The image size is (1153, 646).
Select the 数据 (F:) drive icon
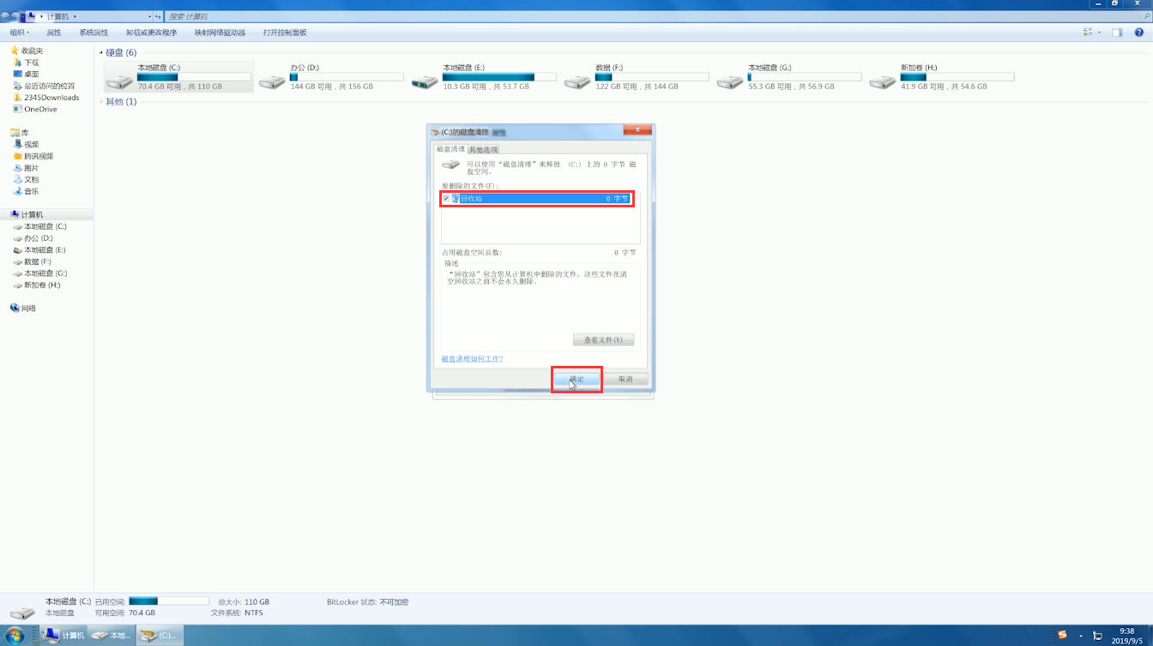[577, 81]
